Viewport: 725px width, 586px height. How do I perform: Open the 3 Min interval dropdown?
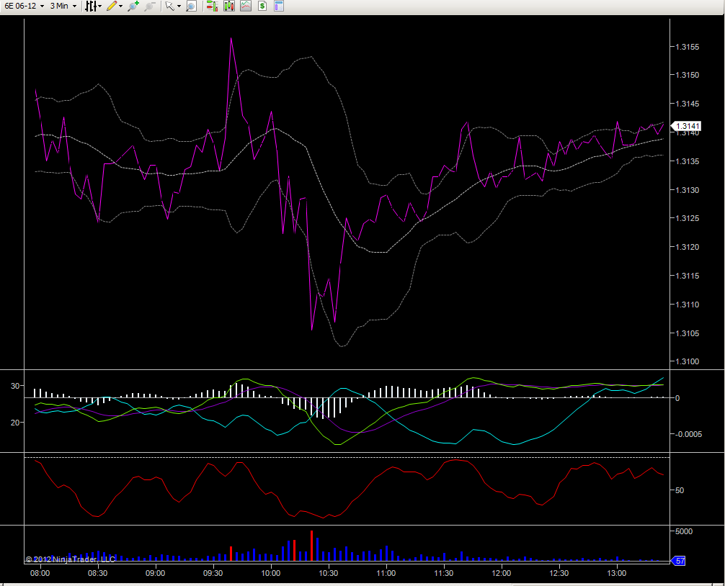click(x=63, y=6)
